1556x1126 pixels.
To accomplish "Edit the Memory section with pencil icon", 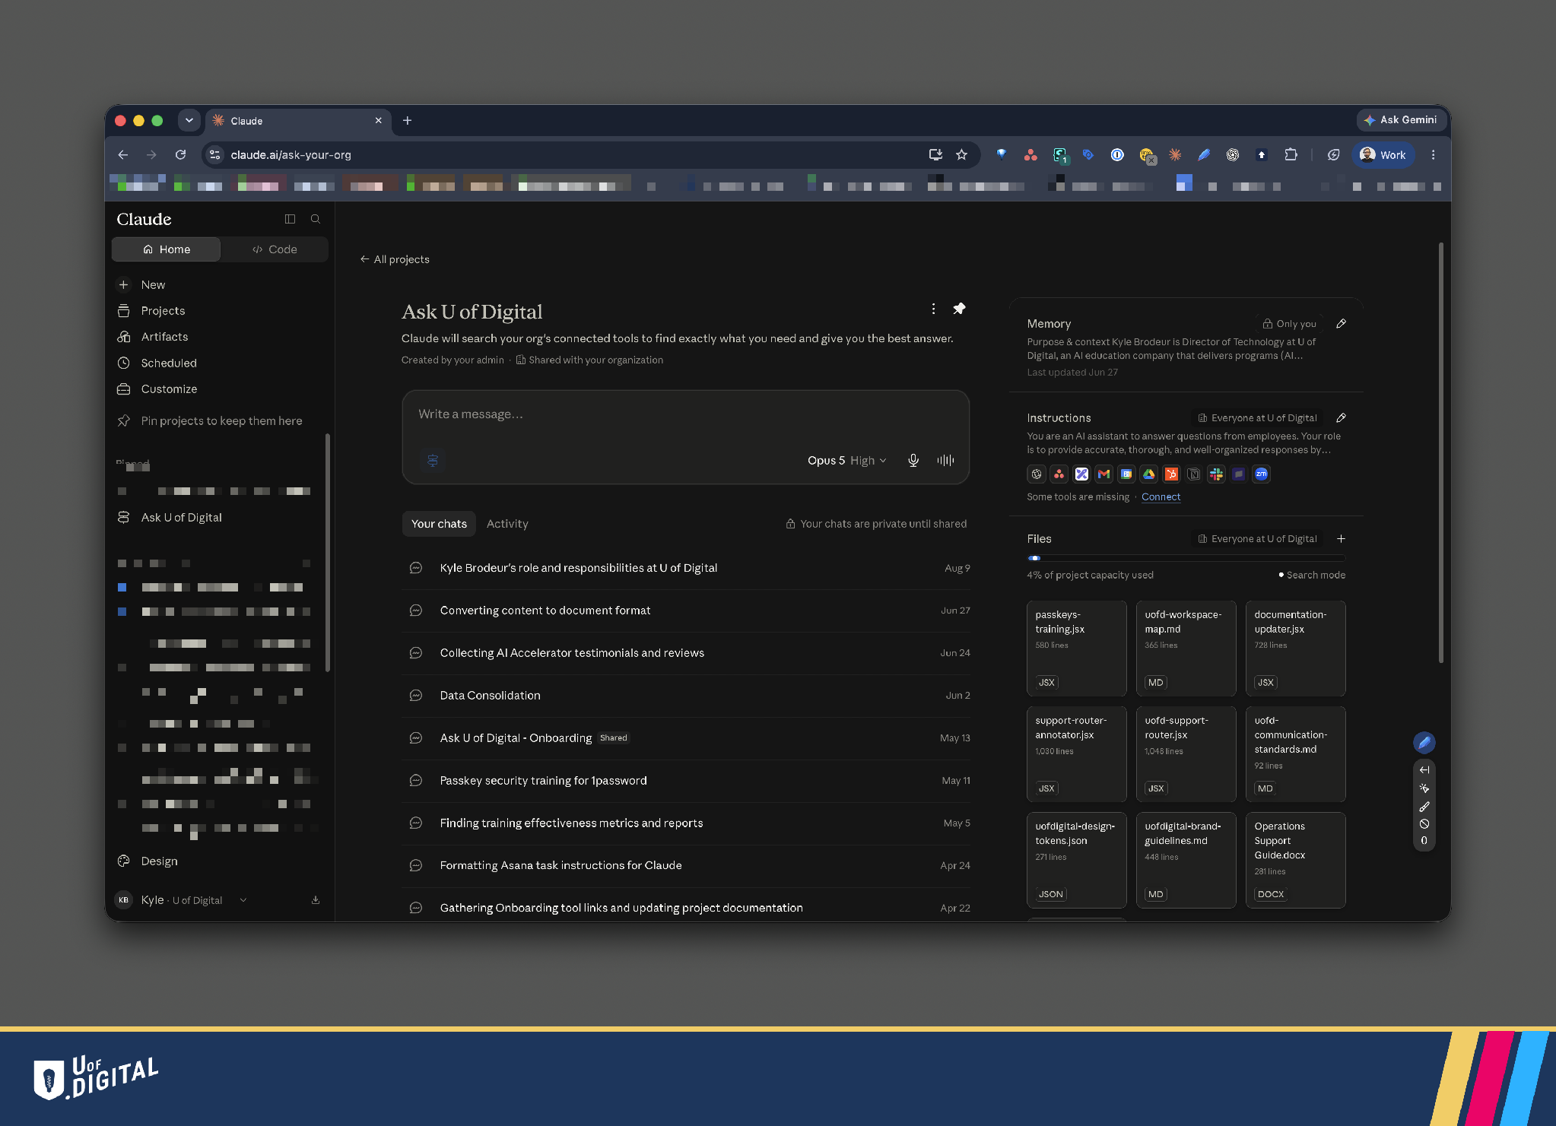I will [x=1341, y=323].
